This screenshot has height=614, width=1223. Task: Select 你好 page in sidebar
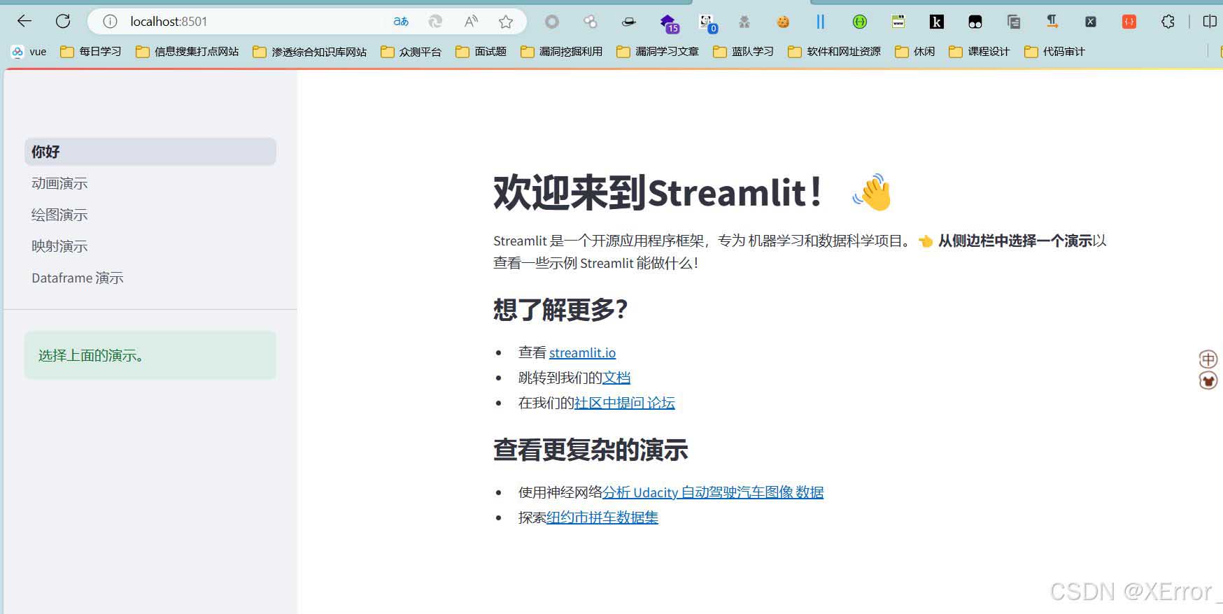pos(150,152)
